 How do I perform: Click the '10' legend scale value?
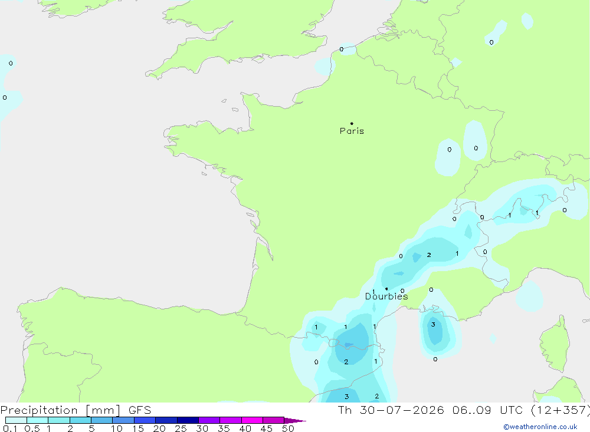tap(117, 428)
